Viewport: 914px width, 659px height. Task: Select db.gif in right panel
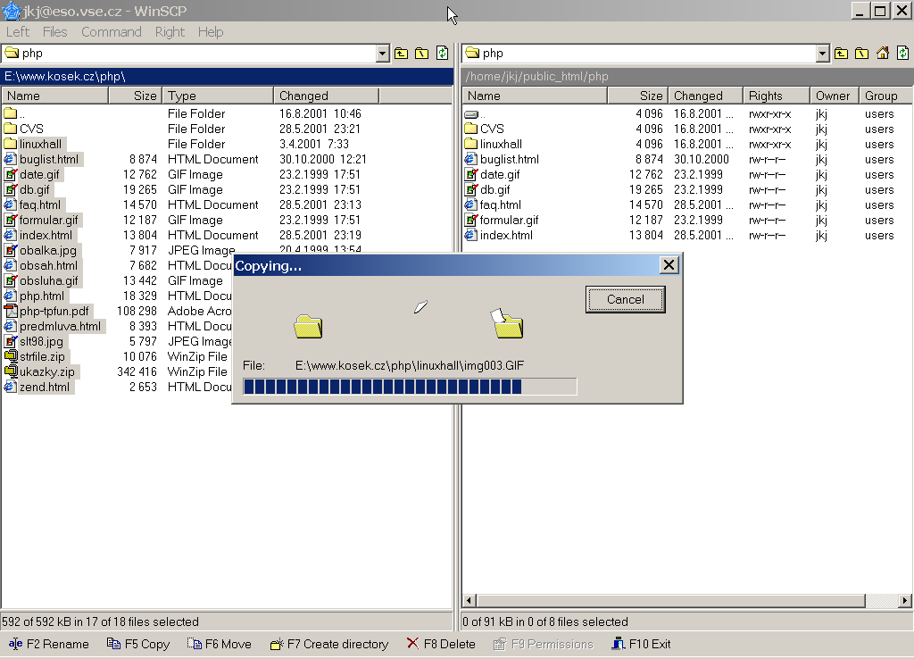(494, 189)
